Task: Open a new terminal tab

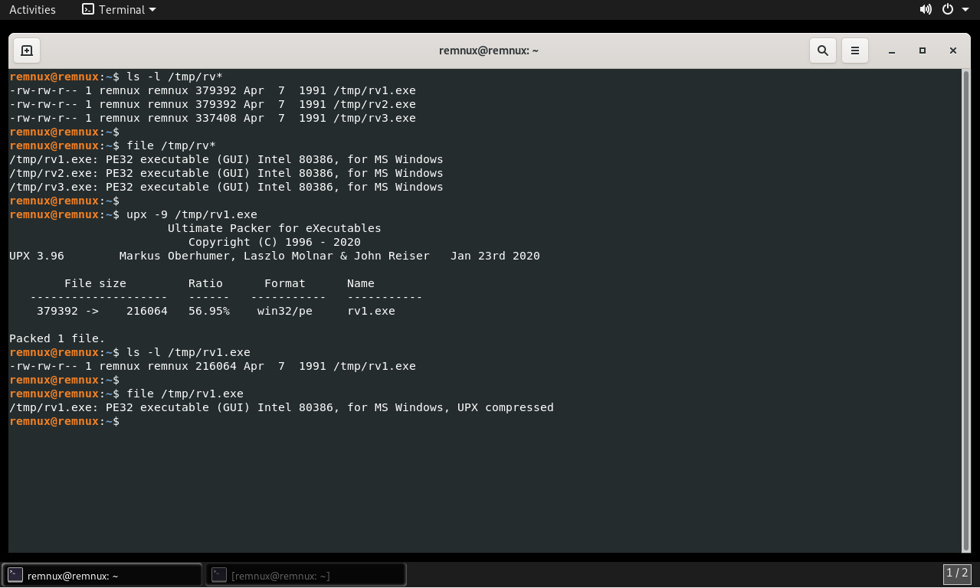Action: pyautogui.click(x=26, y=51)
